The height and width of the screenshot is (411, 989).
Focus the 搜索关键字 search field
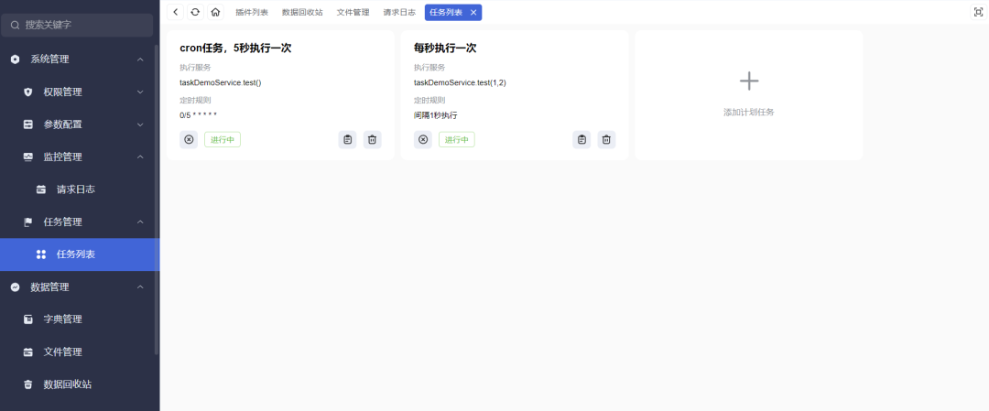click(78, 26)
